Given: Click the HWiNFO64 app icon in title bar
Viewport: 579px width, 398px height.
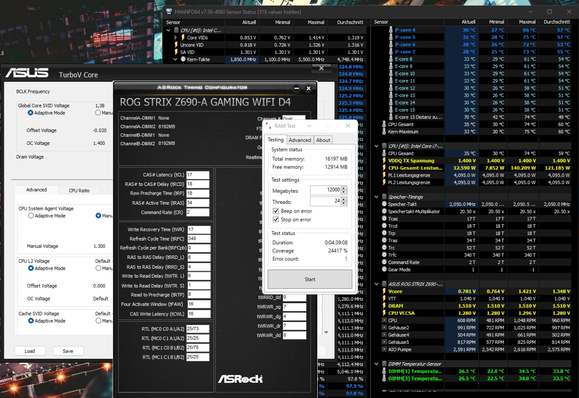Looking at the screenshot, I should (x=169, y=12).
